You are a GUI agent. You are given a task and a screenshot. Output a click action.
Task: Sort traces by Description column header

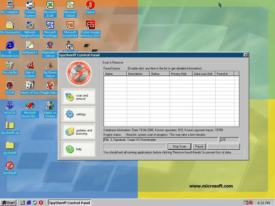(x=138, y=74)
